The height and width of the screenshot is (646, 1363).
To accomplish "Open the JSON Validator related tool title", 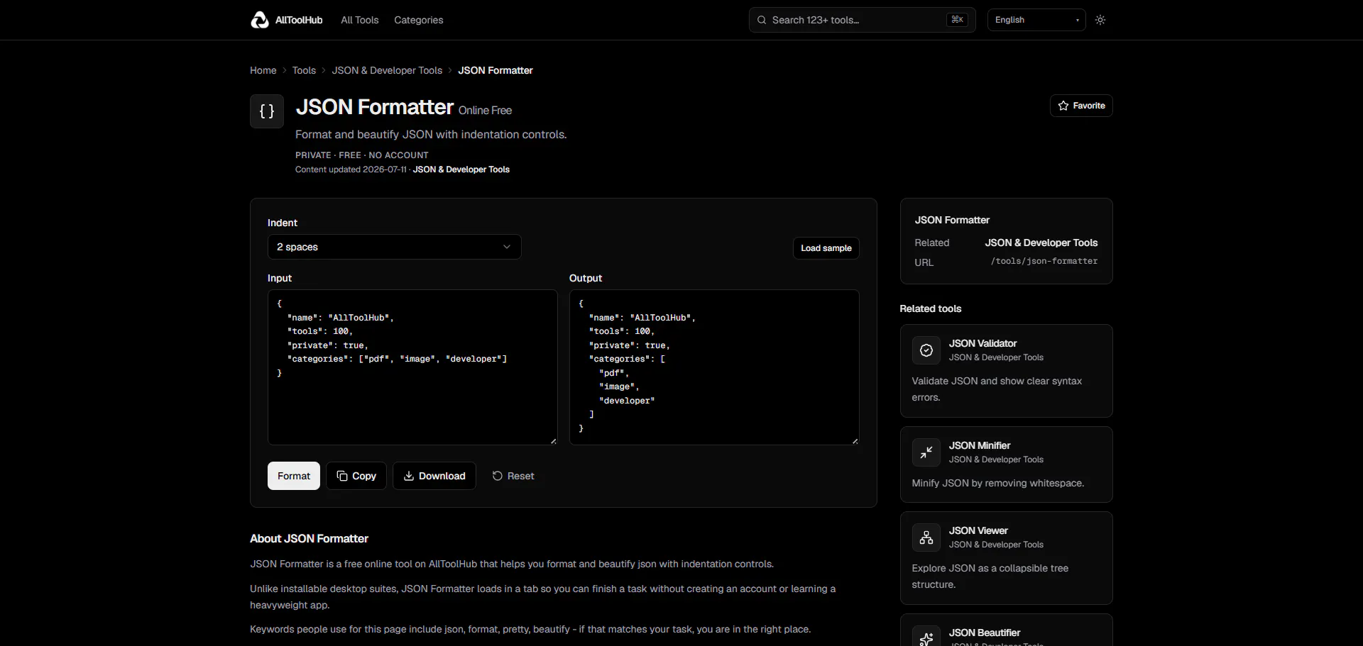I will click(x=983, y=343).
